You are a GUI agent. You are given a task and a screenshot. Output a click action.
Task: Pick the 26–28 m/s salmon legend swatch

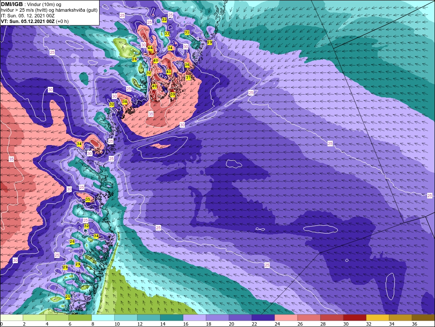click(309, 317)
